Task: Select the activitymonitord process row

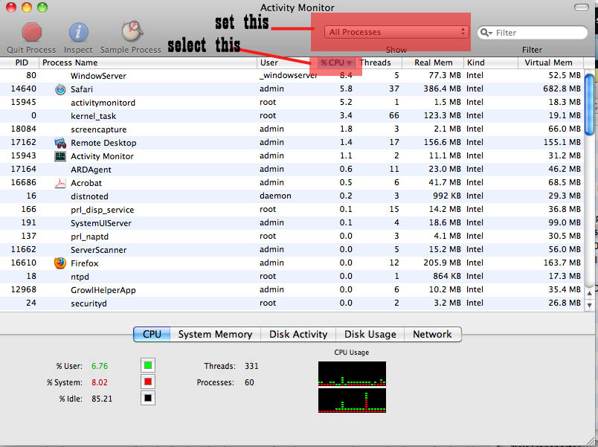Action: coord(292,102)
